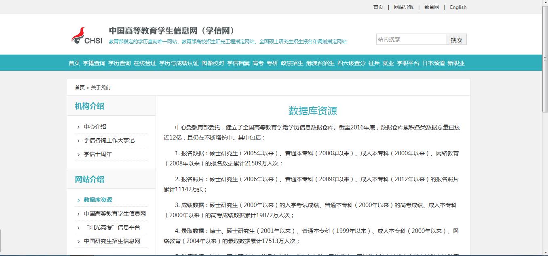The image size is (548, 256).
Task: Open 在线验证 menu item
Action: click(145, 63)
